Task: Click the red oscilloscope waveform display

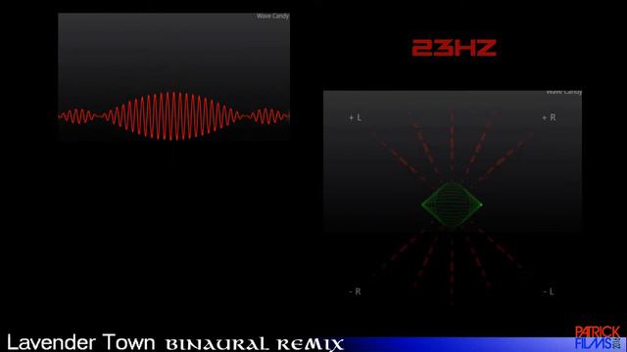Action: pyautogui.click(x=174, y=116)
